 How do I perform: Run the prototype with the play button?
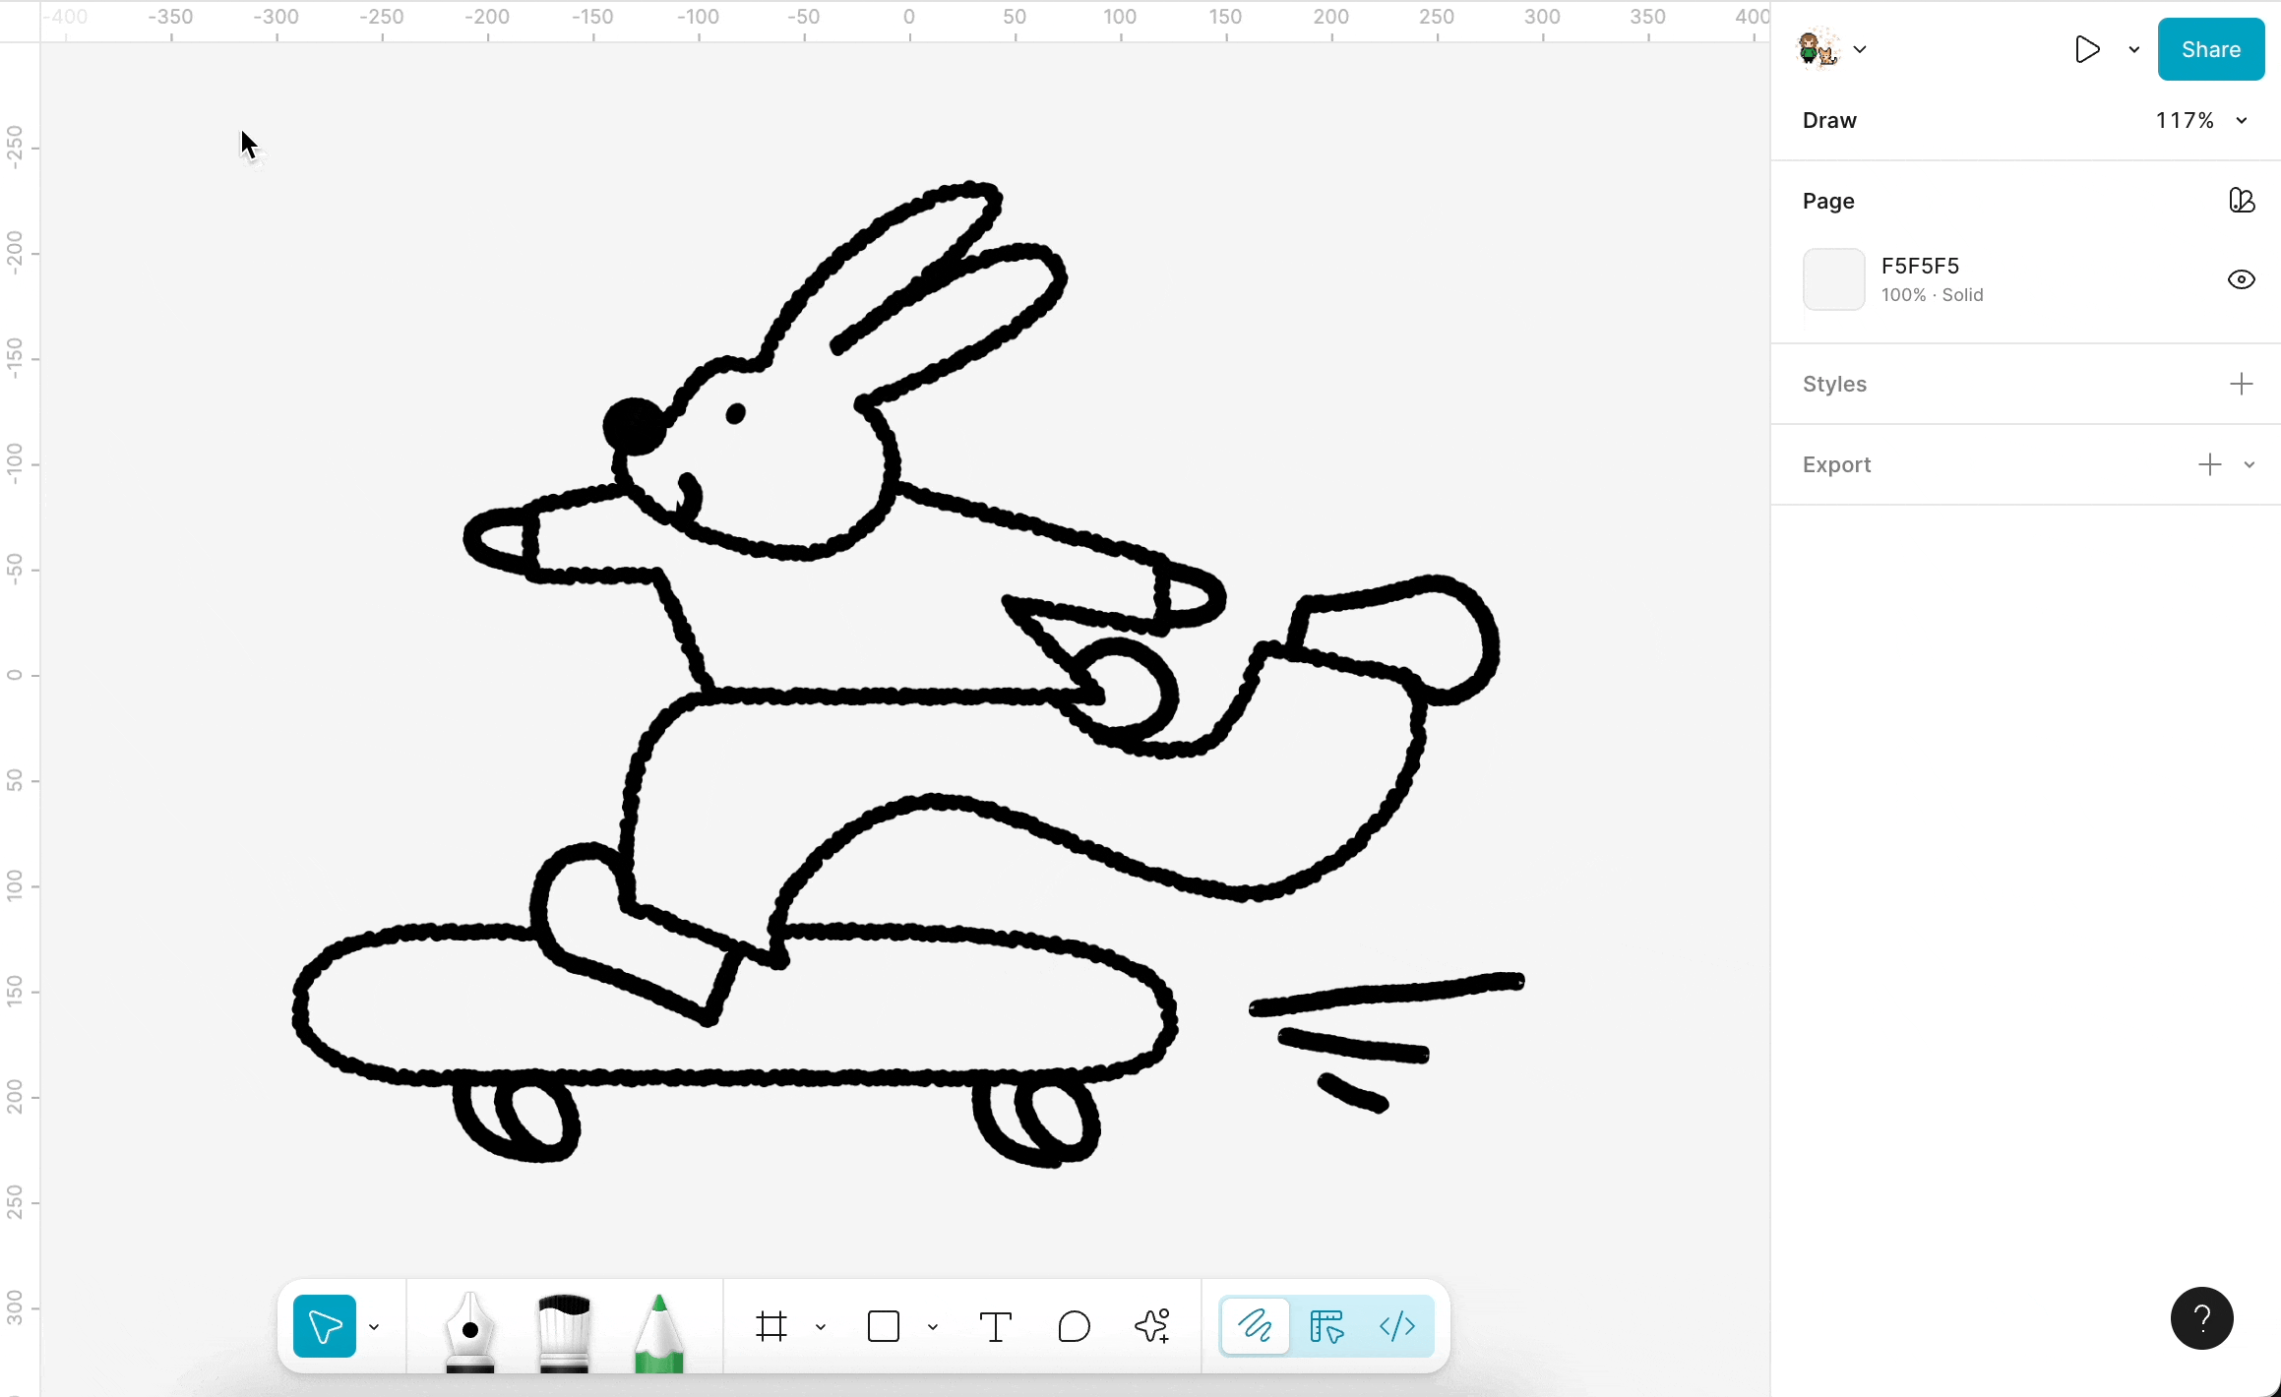2087,49
